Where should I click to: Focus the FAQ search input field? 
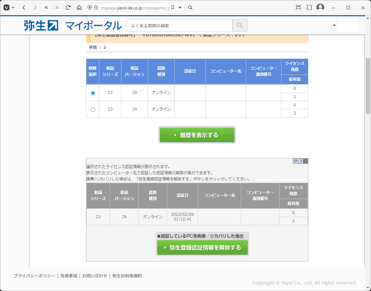[x=179, y=26]
